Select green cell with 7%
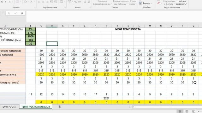Screen dimensions: 202x113 pos(31,29)
